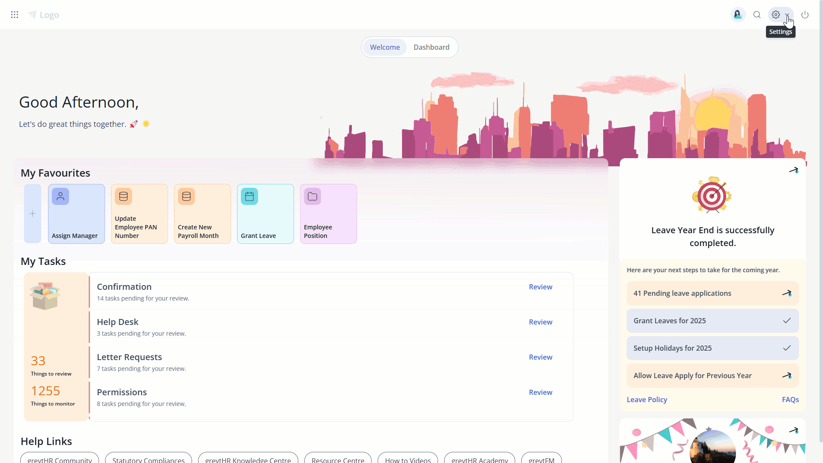
Task: Open 41 Pending leave applications arrow
Action: [x=787, y=293]
